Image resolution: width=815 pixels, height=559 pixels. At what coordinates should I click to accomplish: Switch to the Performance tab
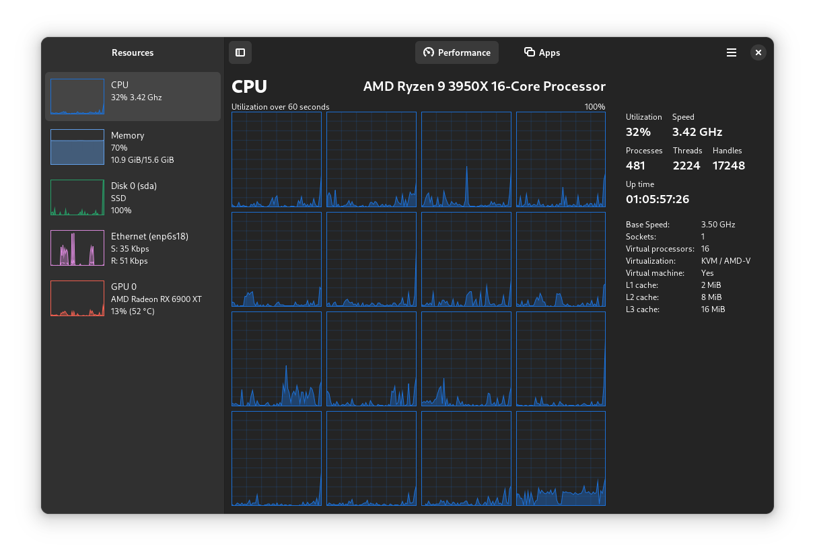(x=457, y=52)
